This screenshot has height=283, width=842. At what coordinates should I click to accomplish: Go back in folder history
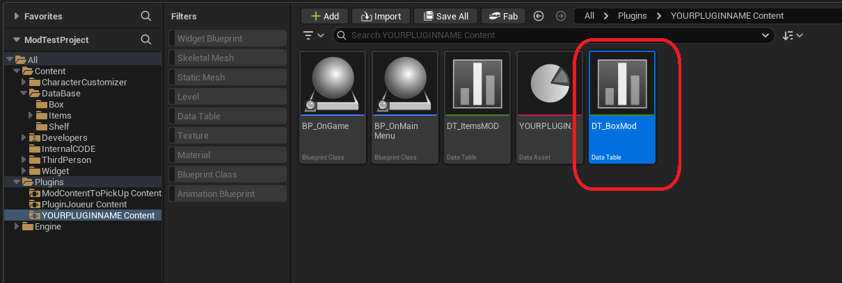point(538,16)
